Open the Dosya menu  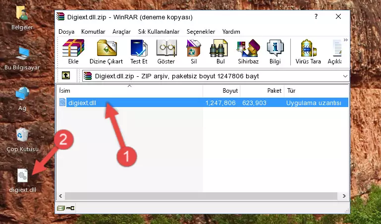click(66, 32)
